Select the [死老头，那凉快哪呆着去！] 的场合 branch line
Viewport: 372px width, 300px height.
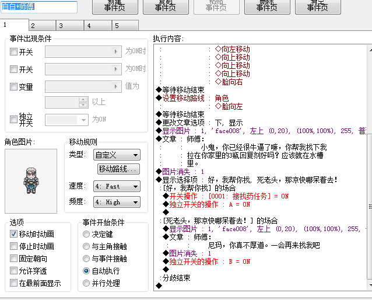pyautogui.click(x=219, y=221)
